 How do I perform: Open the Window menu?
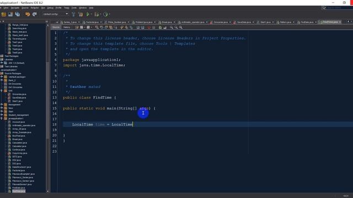pos(83,8)
